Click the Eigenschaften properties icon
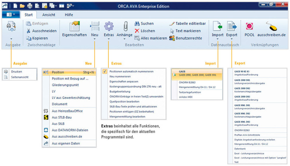This screenshot has height=166, width=290. (x=74, y=27)
